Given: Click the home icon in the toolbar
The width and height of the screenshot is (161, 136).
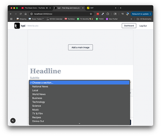Looking at the screenshot, I should click(x=25, y=14).
